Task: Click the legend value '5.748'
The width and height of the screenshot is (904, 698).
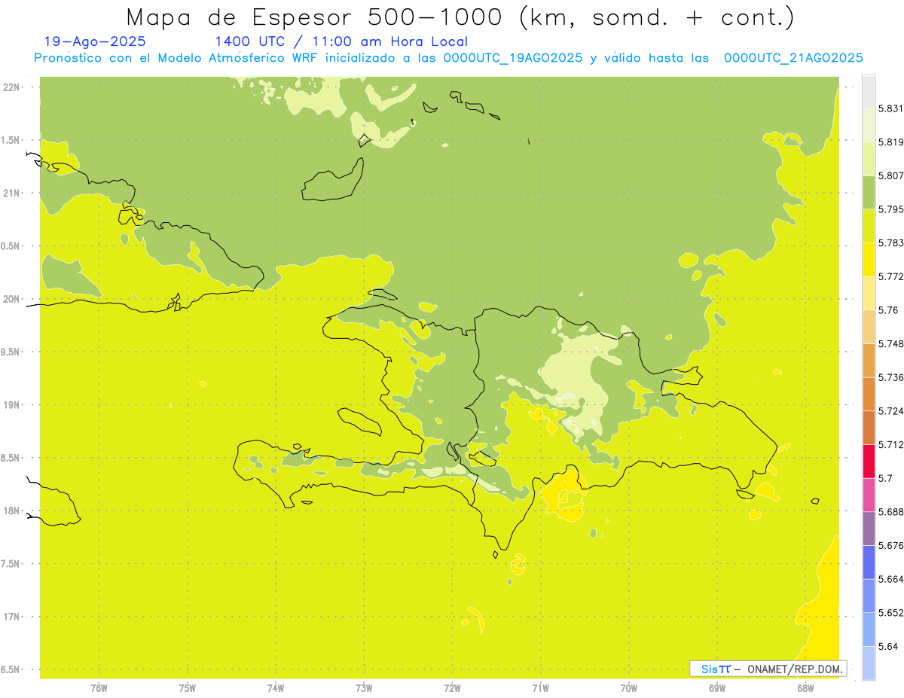Action: pos(890,343)
